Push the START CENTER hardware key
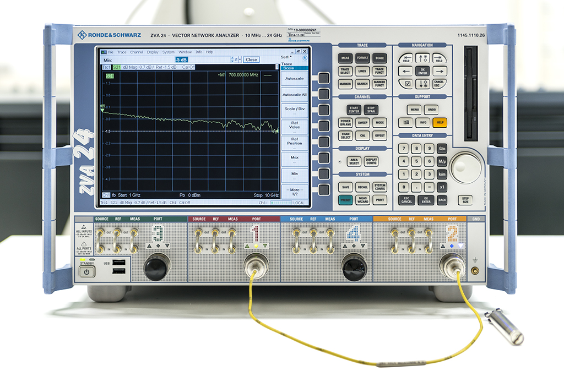The image size is (564, 376). coord(354,110)
